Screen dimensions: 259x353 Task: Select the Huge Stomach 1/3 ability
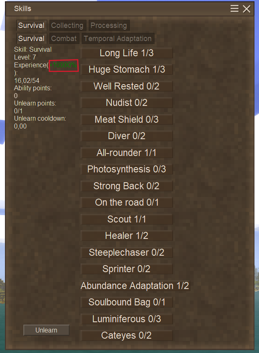127,69
